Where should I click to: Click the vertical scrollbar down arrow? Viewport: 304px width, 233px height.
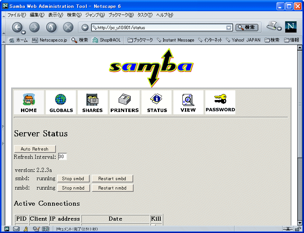(300, 223)
